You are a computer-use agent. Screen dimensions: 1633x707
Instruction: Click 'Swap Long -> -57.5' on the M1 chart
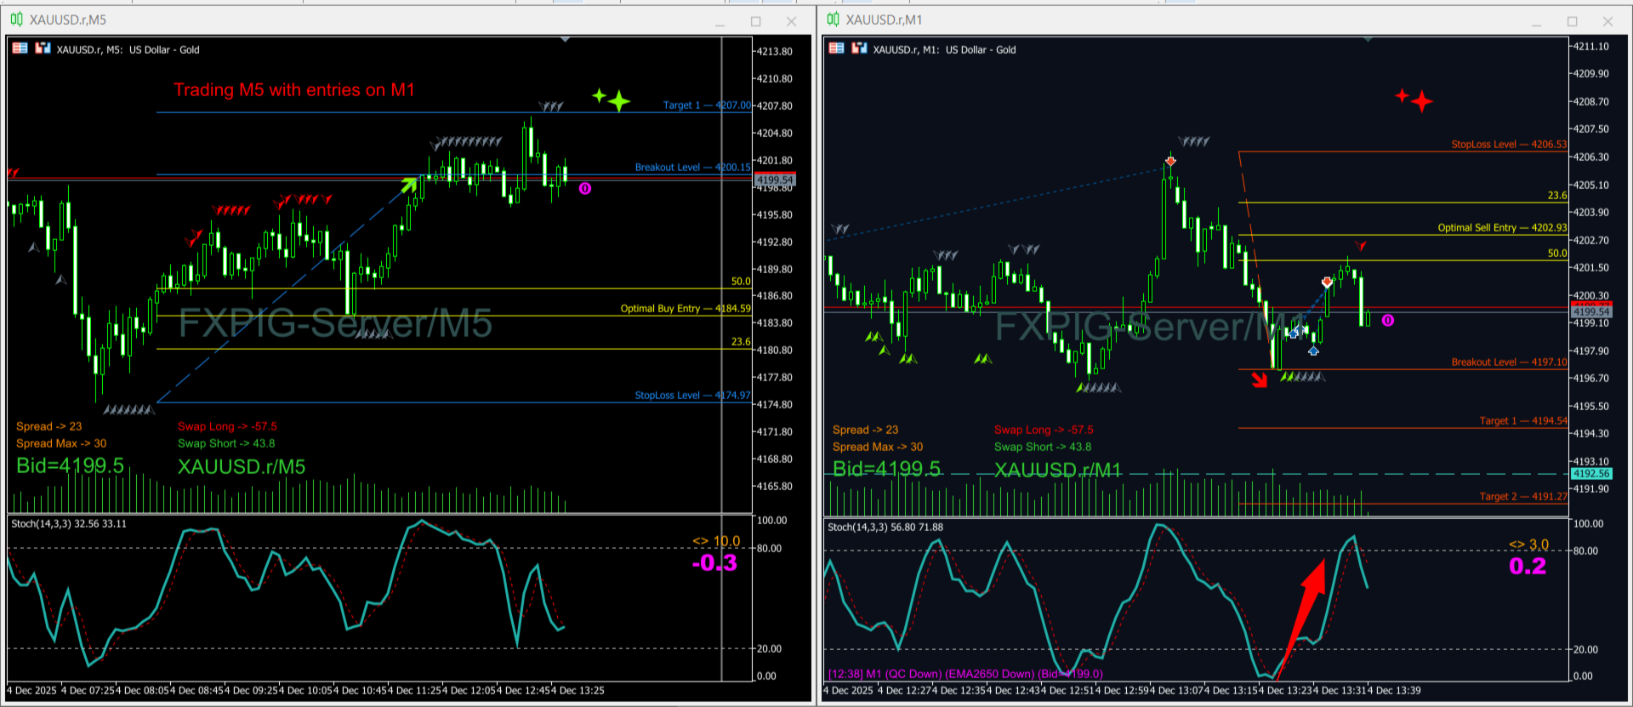pyautogui.click(x=1044, y=430)
